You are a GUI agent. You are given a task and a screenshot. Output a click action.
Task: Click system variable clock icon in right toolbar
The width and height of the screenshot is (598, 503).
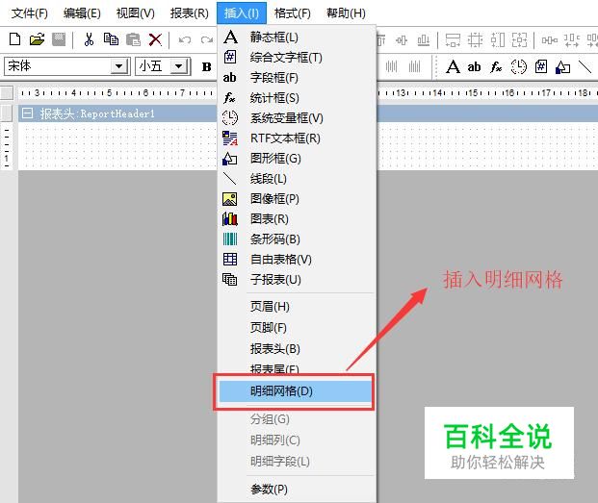point(519,67)
